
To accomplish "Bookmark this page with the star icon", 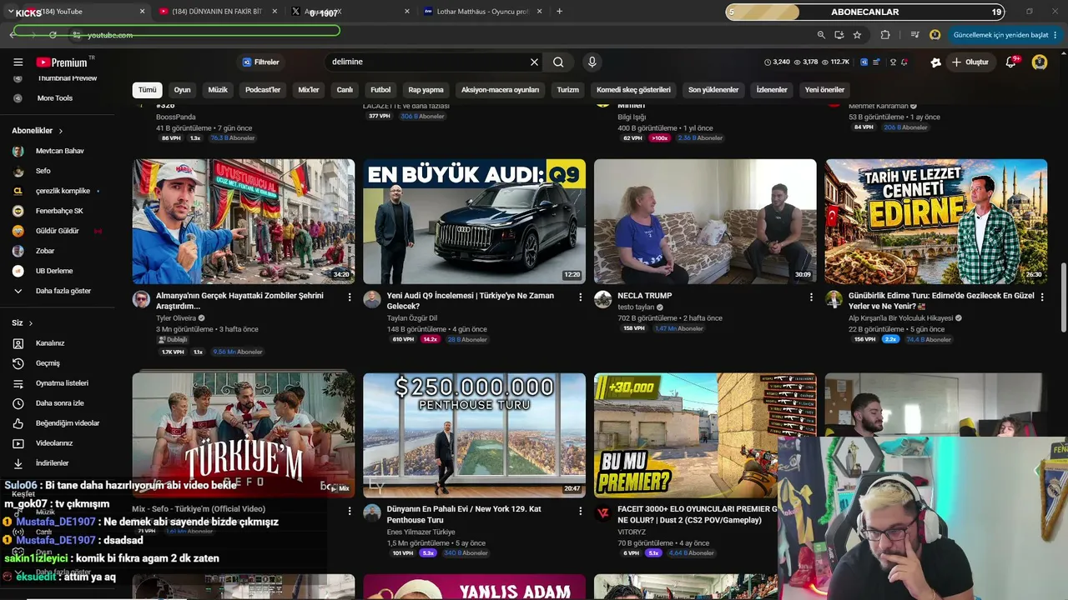I will tap(857, 35).
